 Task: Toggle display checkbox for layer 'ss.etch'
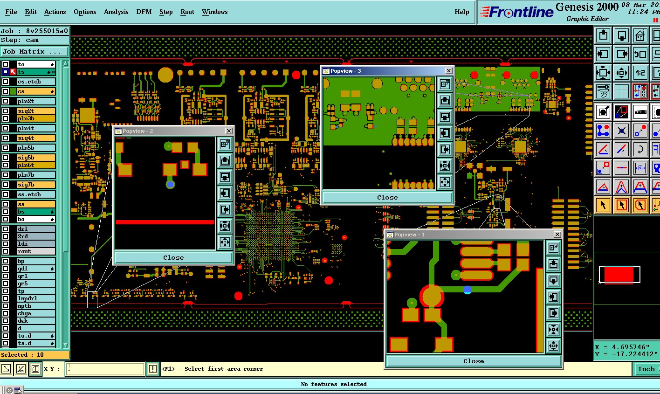tap(6, 194)
